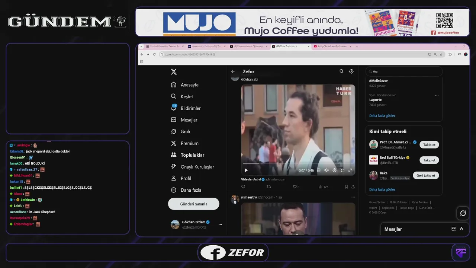The height and width of the screenshot is (268, 476).
Task: Open Mesajlar from the sidebar
Action: point(184,120)
